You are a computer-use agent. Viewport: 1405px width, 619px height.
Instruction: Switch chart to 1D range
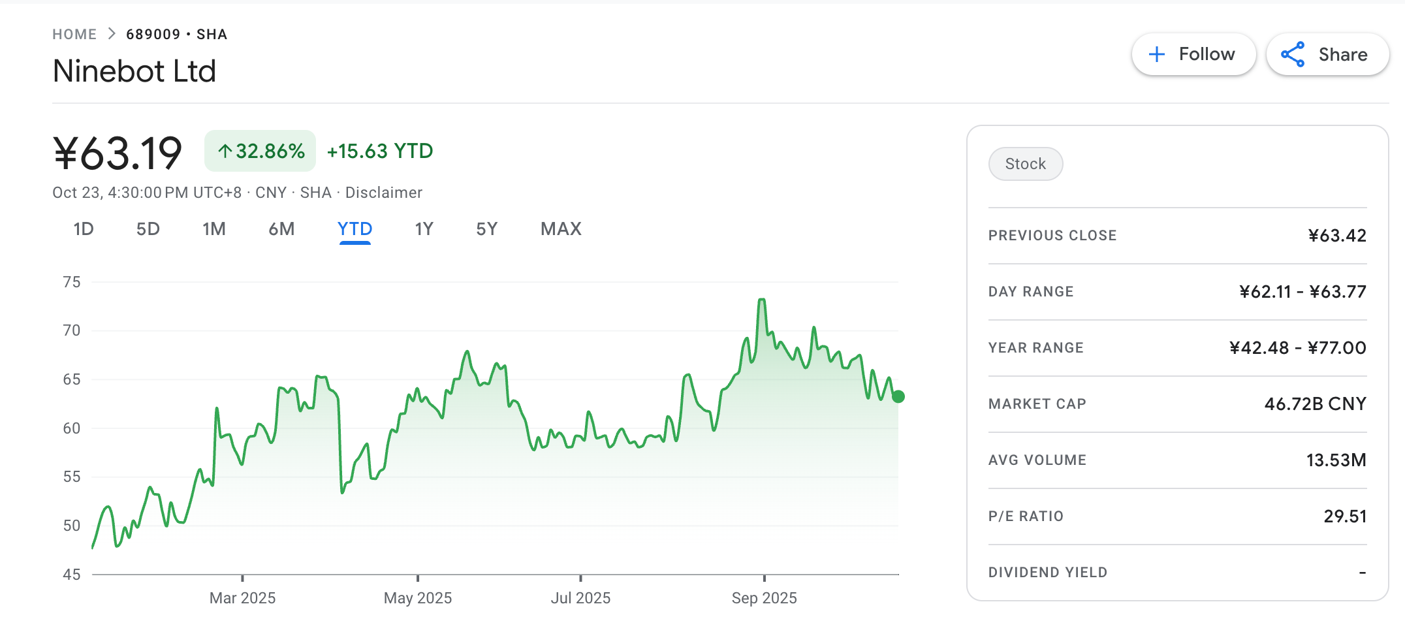(x=84, y=229)
